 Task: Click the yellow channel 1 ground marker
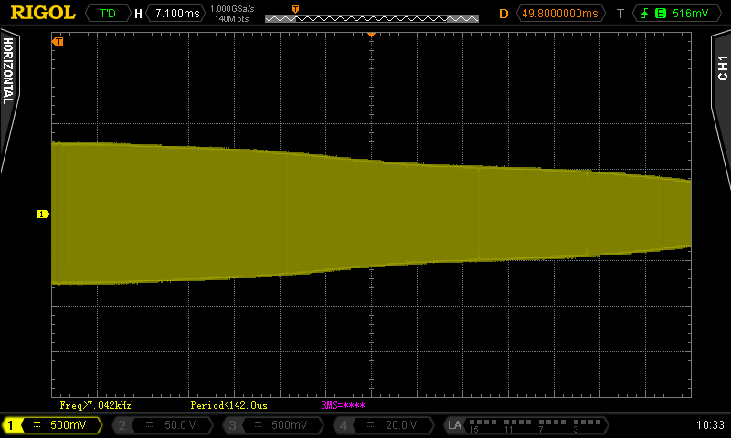point(43,214)
